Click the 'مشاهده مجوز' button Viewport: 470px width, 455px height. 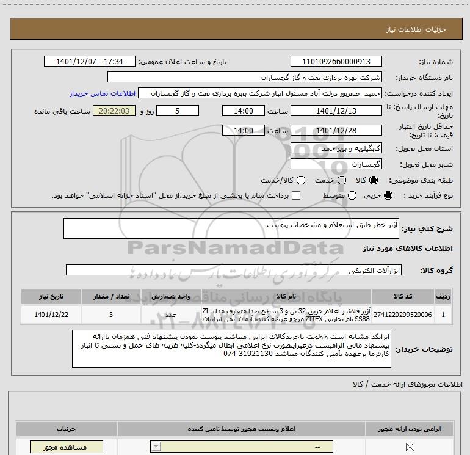click(x=67, y=447)
